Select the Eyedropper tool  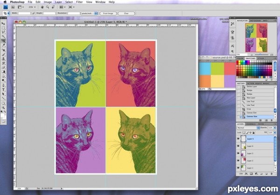3,45
